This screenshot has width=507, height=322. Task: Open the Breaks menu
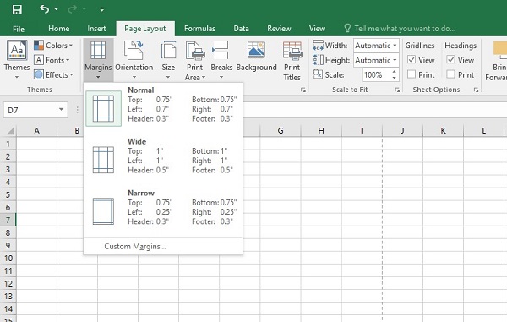221,60
